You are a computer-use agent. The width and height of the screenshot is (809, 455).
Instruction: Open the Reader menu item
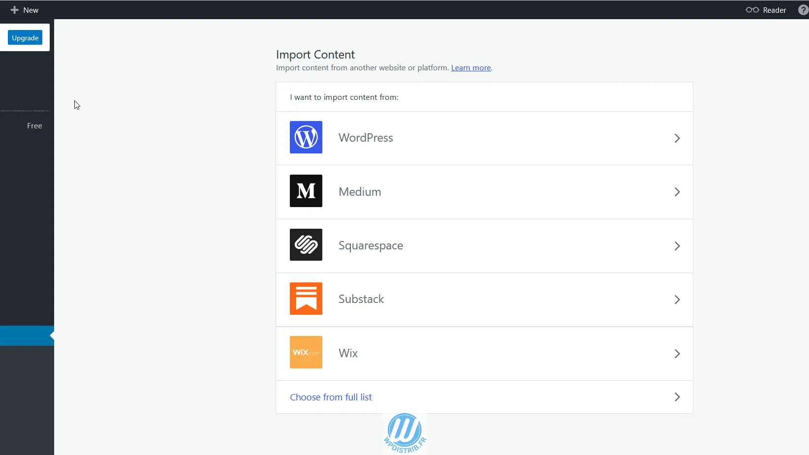[766, 10]
